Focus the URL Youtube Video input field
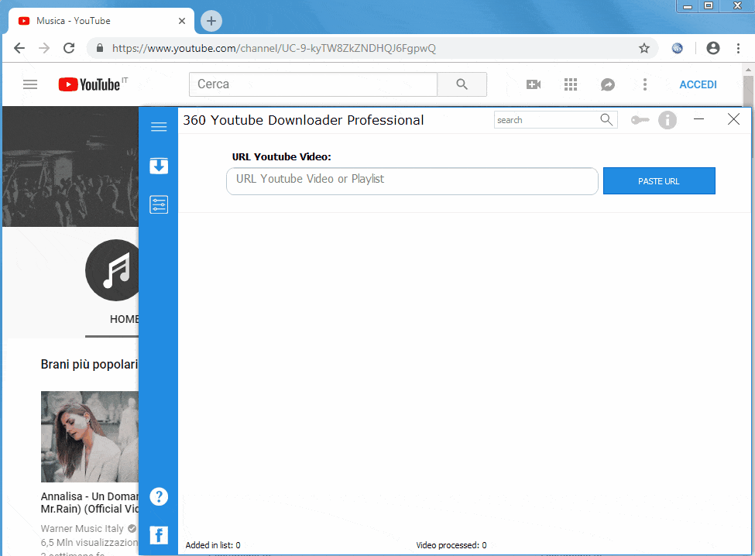The height and width of the screenshot is (556, 755). pyautogui.click(x=412, y=181)
